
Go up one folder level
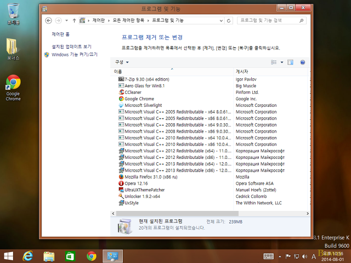point(74,21)
